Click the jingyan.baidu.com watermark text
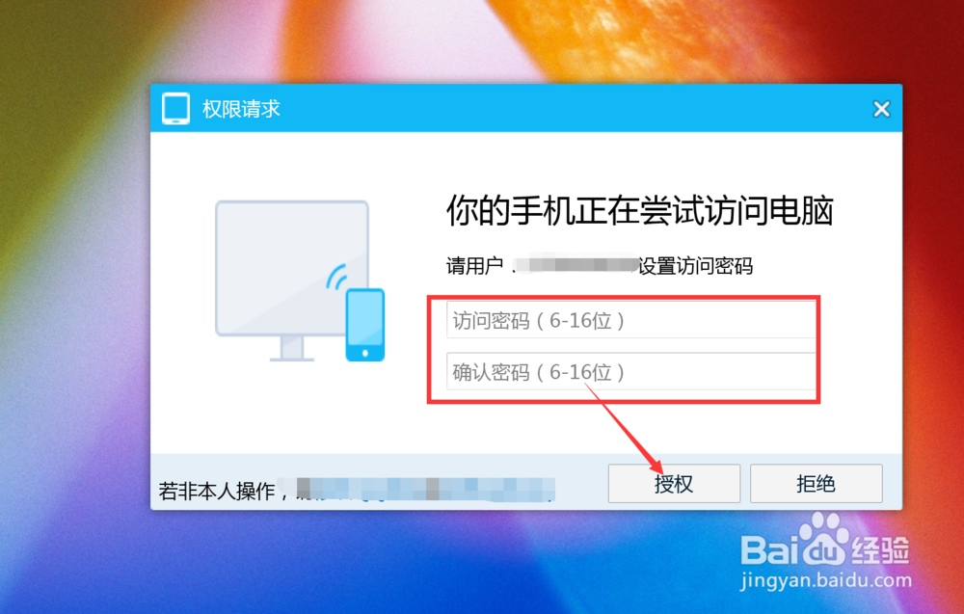The width and height of the screenshot is (964, 614). [826, 580]
